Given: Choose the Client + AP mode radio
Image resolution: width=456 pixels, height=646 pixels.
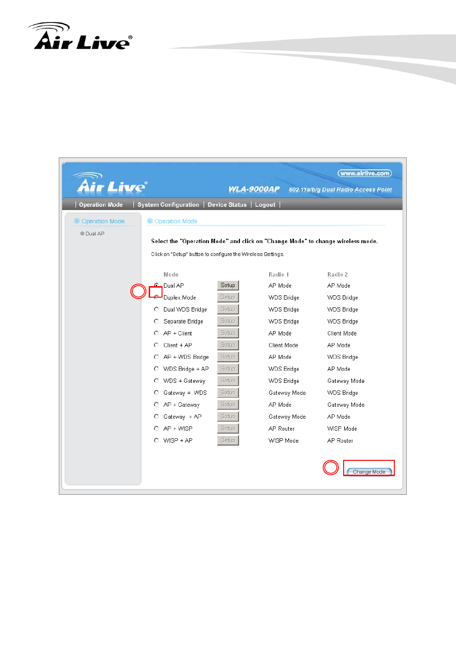Looking at the screenshot, I should tap(156, 345).
